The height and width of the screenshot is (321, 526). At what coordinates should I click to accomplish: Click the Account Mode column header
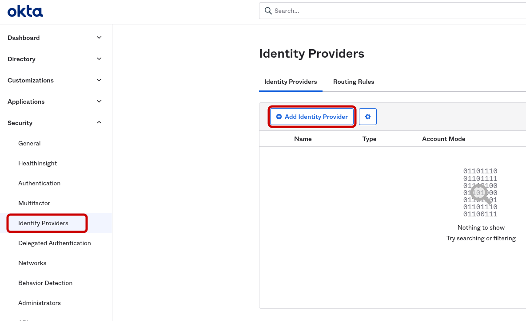pyautogui.click(x=443, y=139)
